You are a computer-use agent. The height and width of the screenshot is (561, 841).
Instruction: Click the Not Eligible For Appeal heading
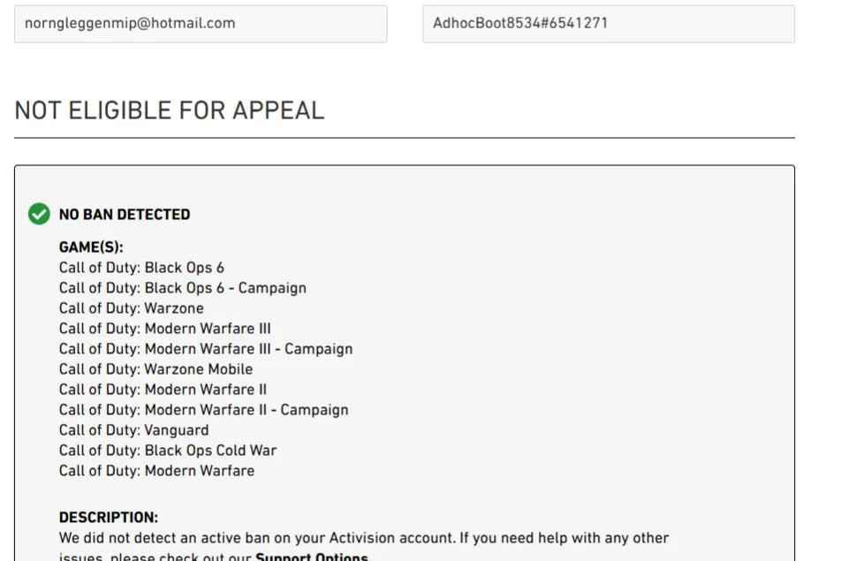click(x=169, y=110)
